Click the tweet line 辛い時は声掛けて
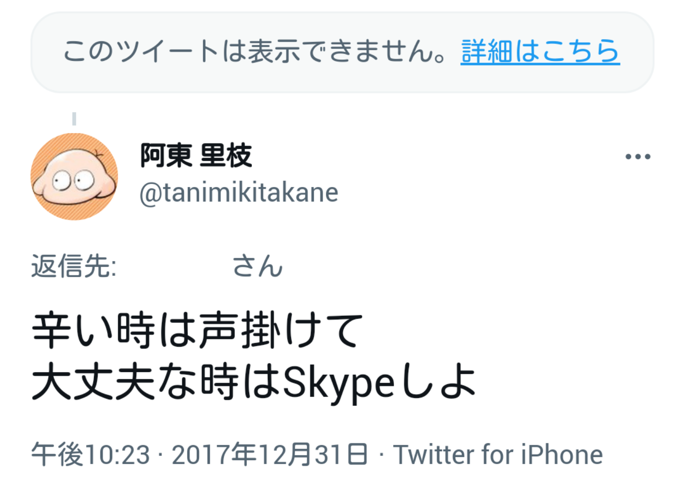The height and width of the screenshot is (490, 685). [x=197, y=330]
